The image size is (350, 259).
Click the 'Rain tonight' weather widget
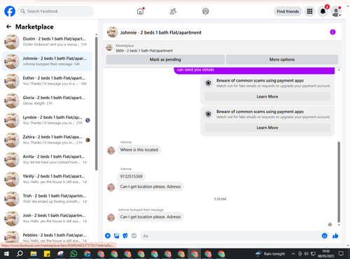pos(270,253)
